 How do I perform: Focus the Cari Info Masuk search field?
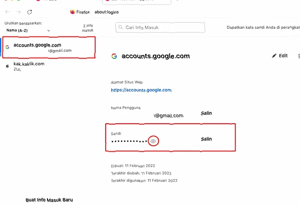coord(160,28)
